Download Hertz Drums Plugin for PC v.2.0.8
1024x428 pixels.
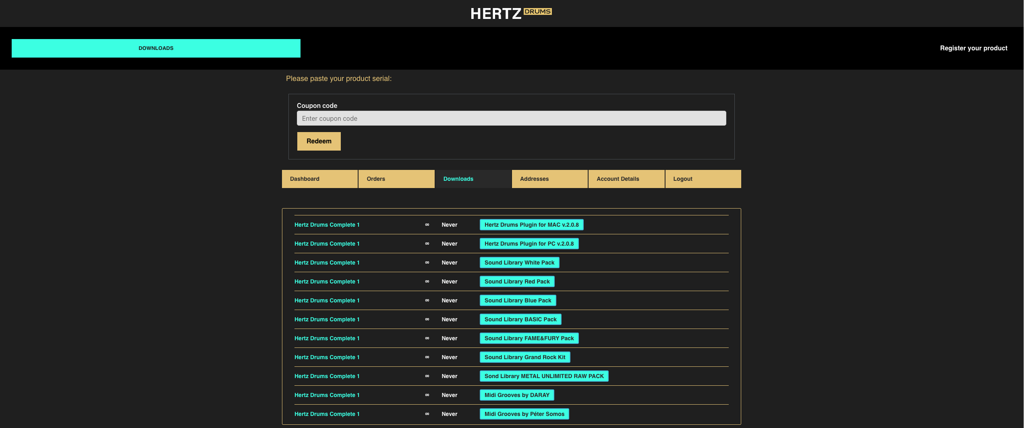[x=529, y=244]
